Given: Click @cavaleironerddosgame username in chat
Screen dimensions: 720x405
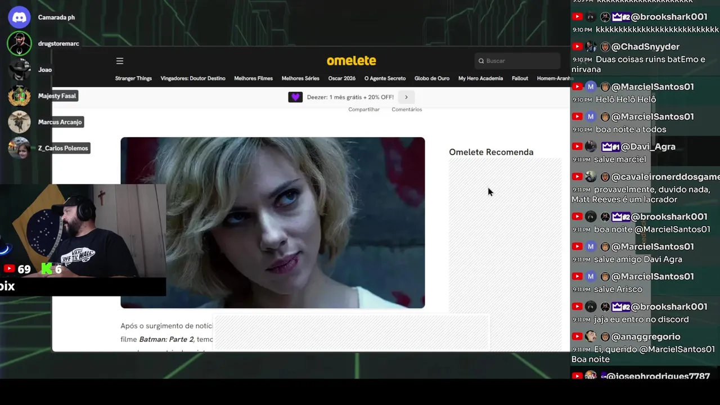Looking at the screenshot, I should [x=665, y=177].
